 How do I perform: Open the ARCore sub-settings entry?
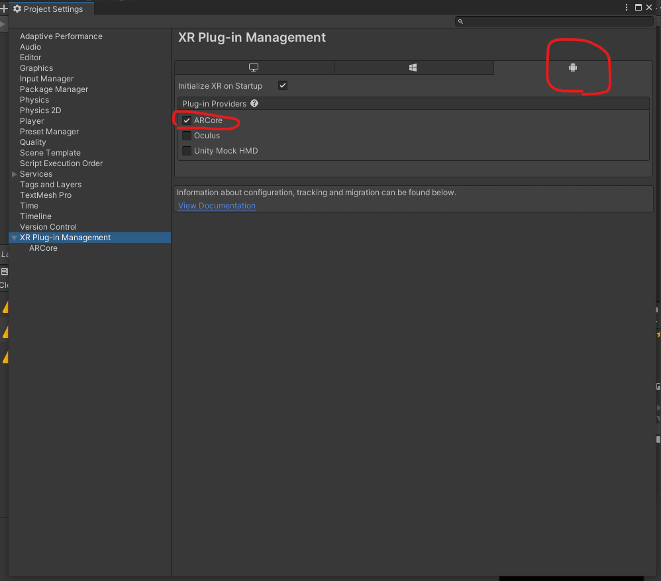point(44,248)
